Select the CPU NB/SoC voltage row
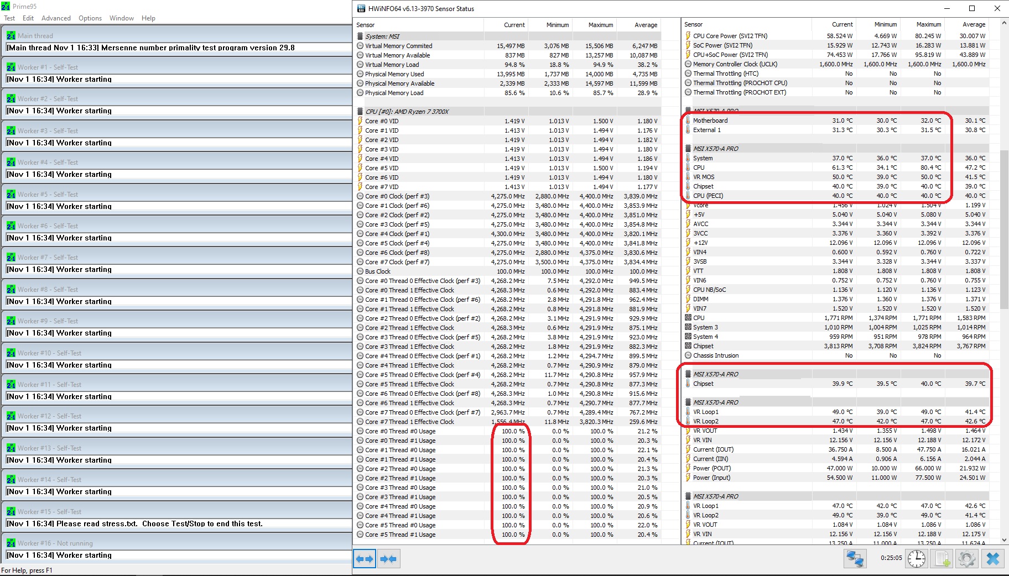The height and width of the screenshot is (576, 1009). click(x=836, y=290)
